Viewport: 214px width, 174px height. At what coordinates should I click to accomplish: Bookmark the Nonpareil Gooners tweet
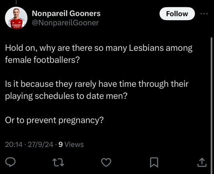coord(154,162)
